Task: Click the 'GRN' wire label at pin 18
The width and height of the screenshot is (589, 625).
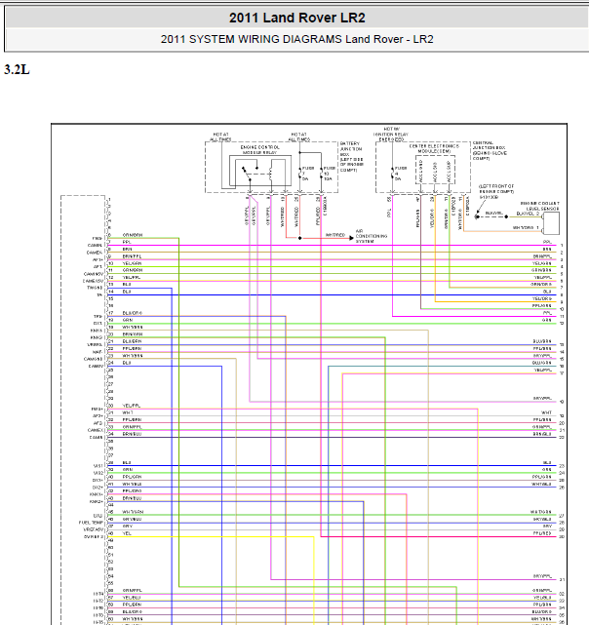Action: pyautogui.click(x=128, y=320)
